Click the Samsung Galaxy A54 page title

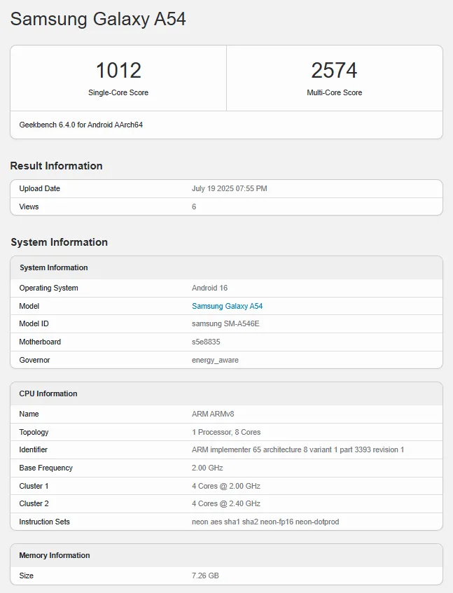coord(98,19)
